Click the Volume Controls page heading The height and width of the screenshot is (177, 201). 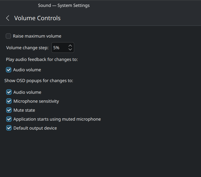point(37,18)
